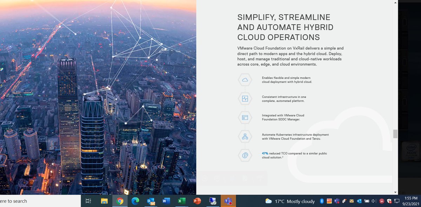421x207 pixels.
Task: Open Outlook from the taskbar
Action: click(x=151, y=201)
